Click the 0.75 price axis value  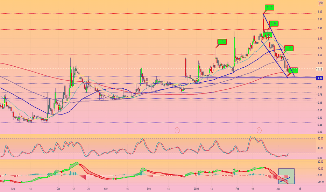pyautogui.click(x=320, y=95)
